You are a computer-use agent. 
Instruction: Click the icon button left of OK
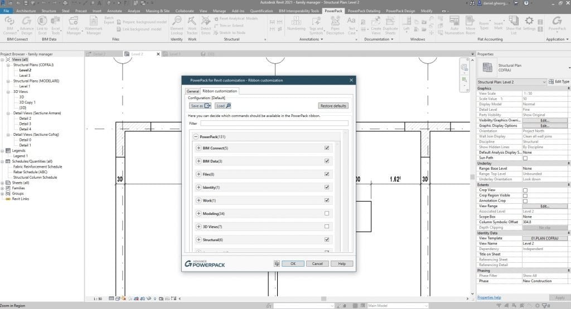277,263
